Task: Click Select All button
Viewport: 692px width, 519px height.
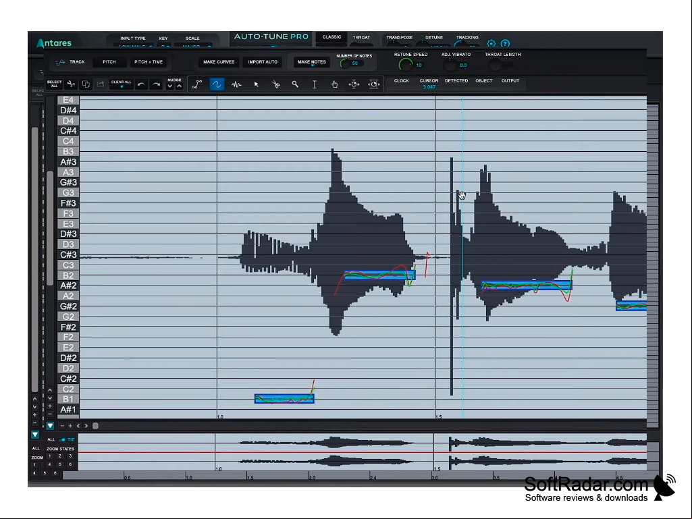Action: pos(54,84)
